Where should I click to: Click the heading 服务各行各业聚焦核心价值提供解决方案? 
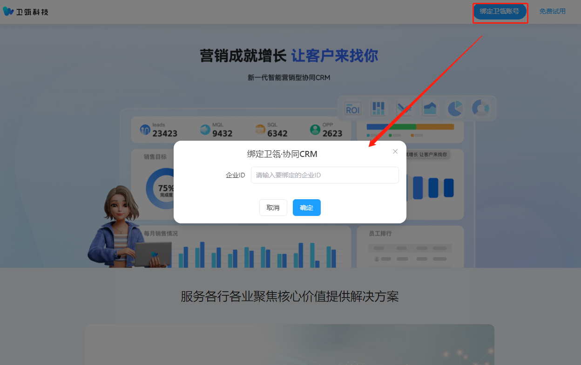pos(290,296)
